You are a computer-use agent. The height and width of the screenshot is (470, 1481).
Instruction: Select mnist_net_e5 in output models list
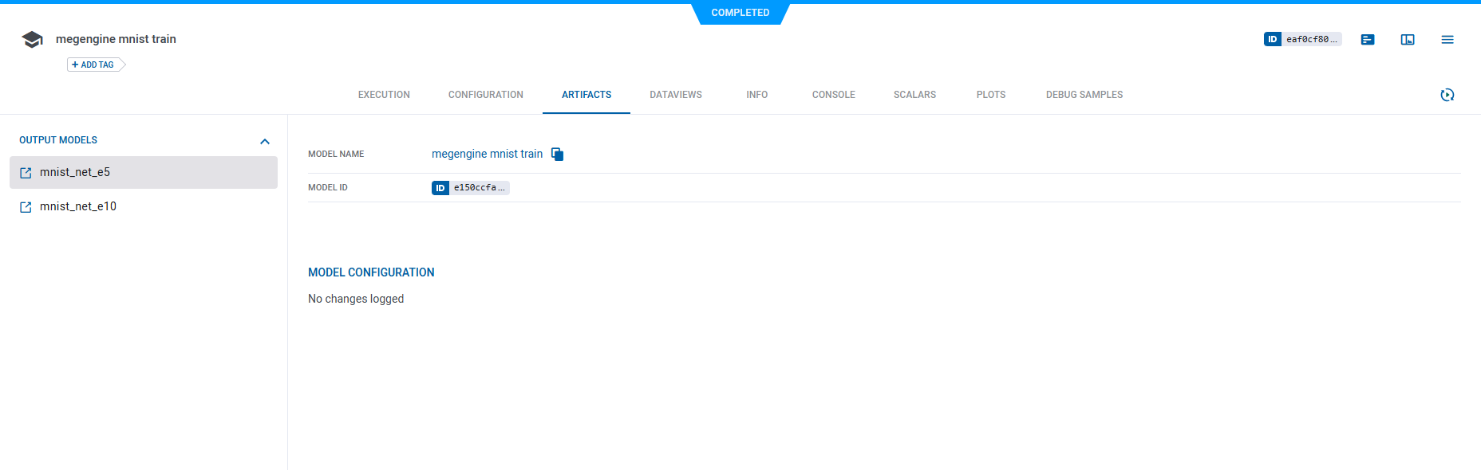(x=75, y=172)
